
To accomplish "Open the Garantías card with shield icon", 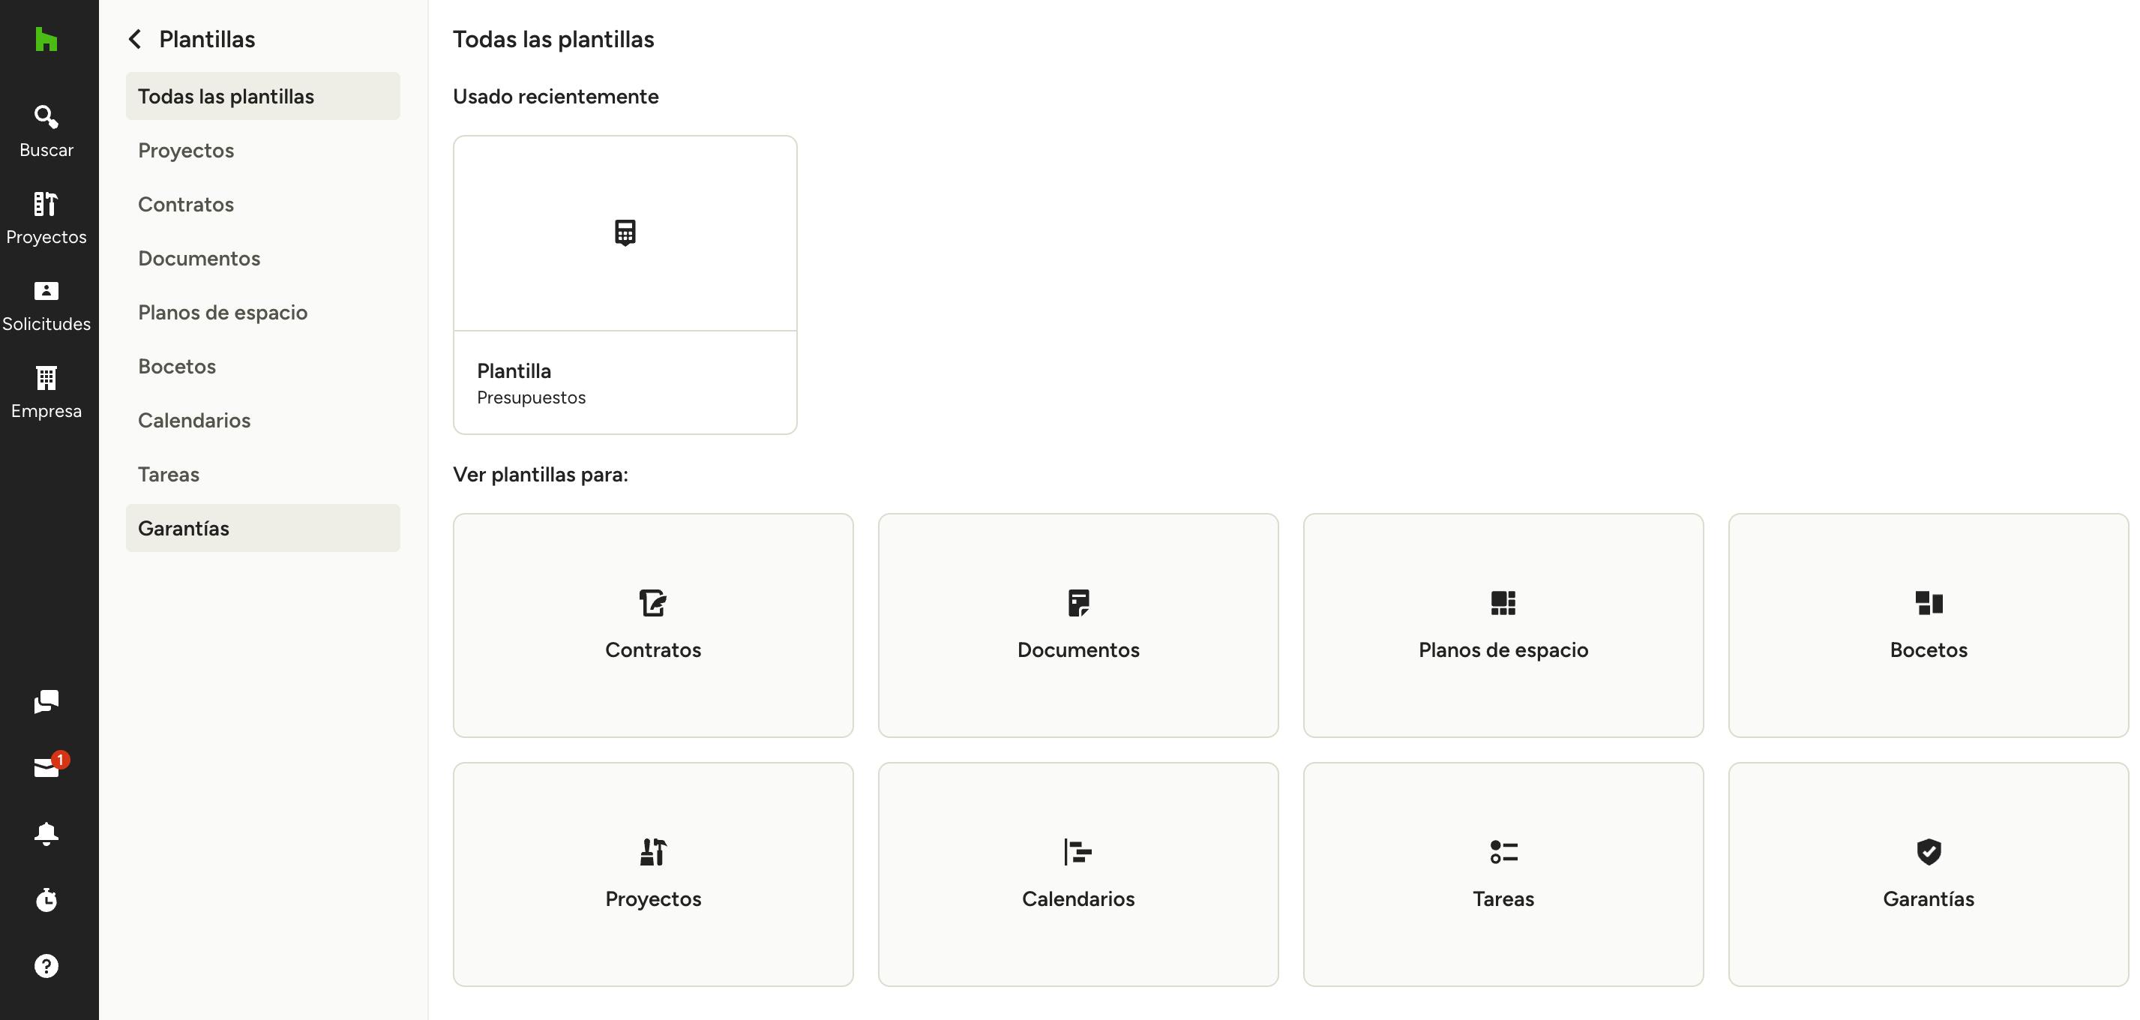I will coord(1928,874).
